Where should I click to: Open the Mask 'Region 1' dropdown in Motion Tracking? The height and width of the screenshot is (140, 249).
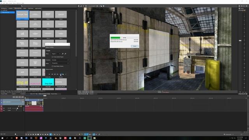coord(56,54)
